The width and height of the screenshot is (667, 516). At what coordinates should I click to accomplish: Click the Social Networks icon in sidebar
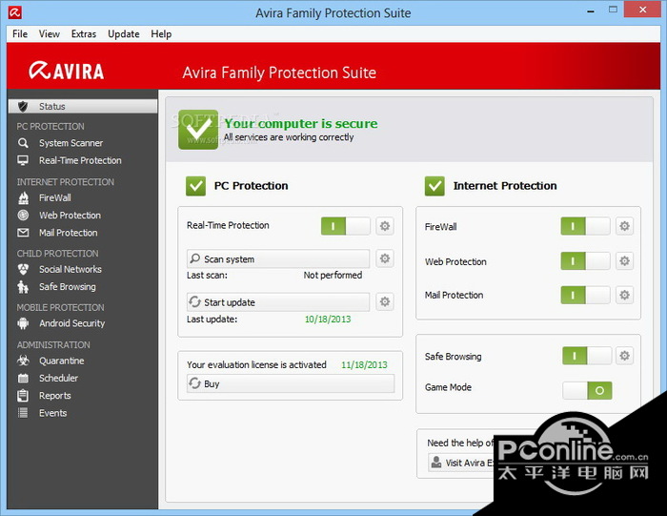[x=23, y=270]
